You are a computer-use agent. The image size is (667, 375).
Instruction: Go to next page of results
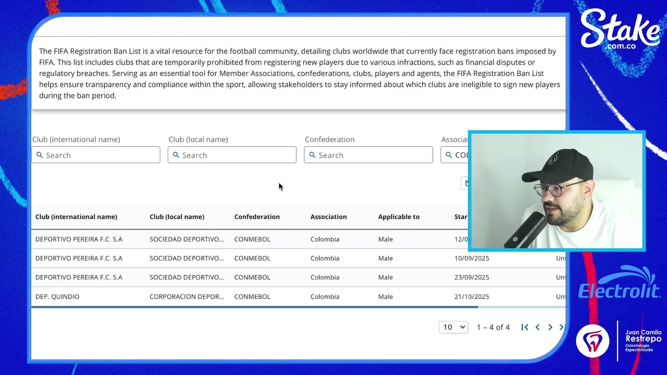(550, 327)
